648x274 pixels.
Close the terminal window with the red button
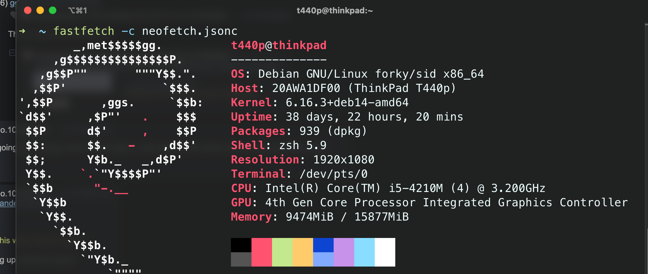point(28,11)
